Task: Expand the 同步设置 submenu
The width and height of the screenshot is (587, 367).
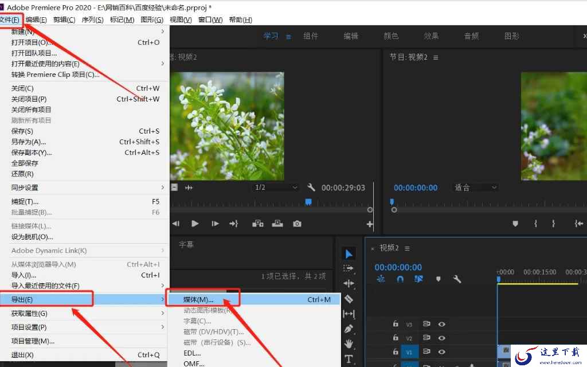Action: [85, 188]
